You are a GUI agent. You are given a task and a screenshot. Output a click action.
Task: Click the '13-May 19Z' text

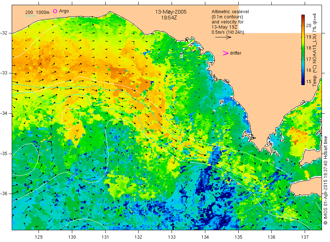(224, 27)
